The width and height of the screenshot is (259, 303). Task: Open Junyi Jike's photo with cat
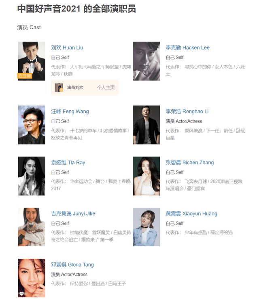32,227
